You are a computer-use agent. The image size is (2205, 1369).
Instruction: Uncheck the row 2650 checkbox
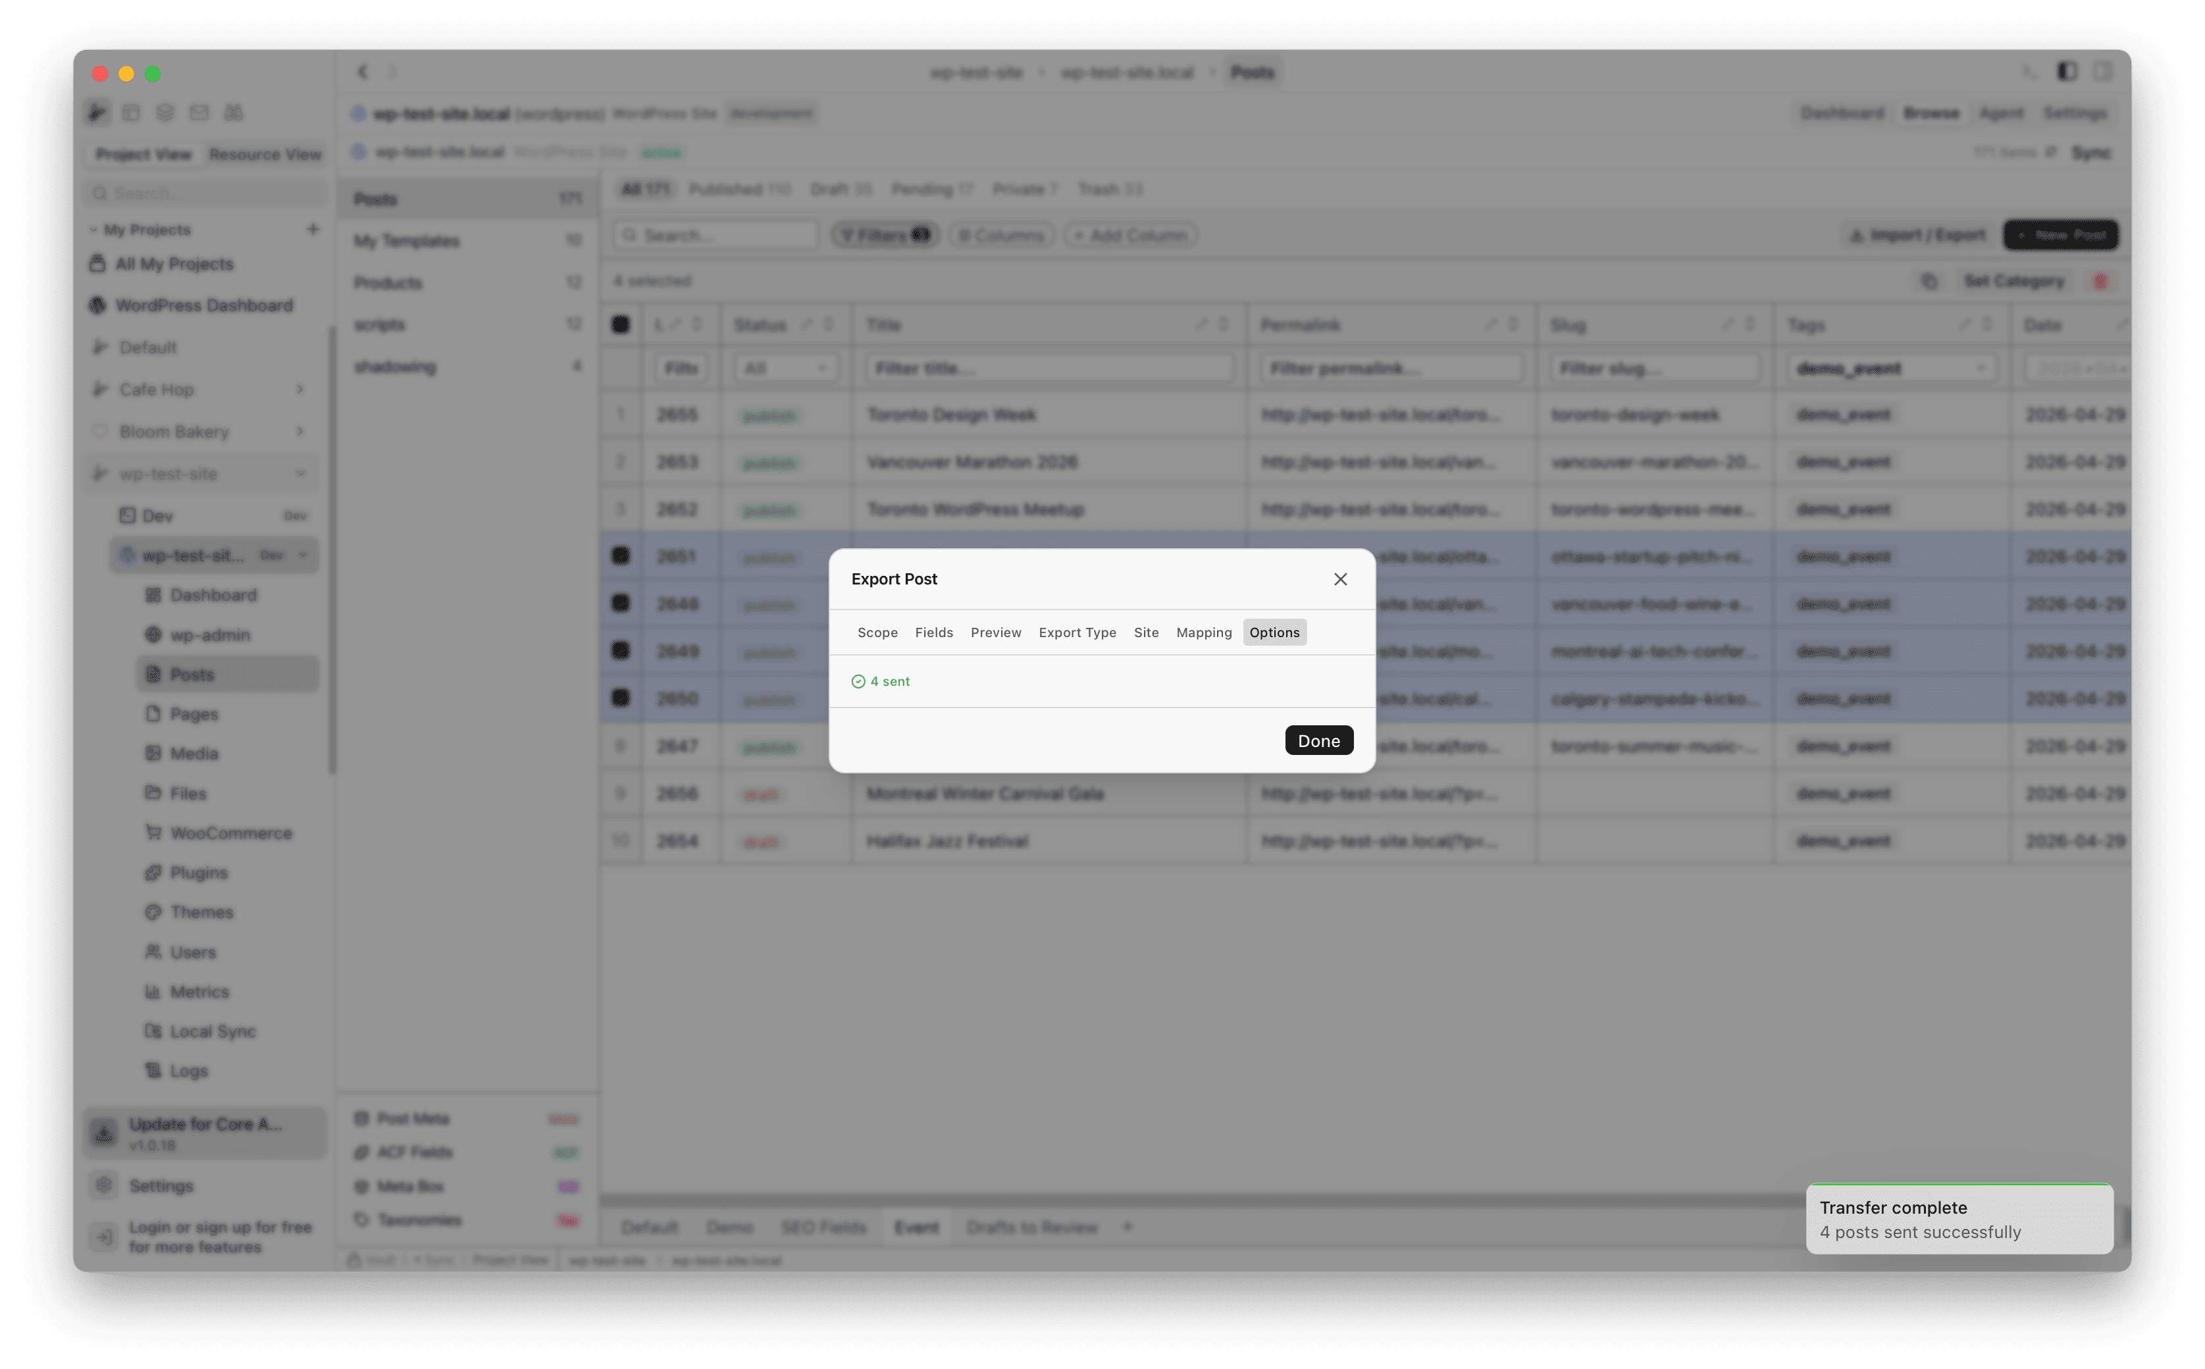coord(620,698)
